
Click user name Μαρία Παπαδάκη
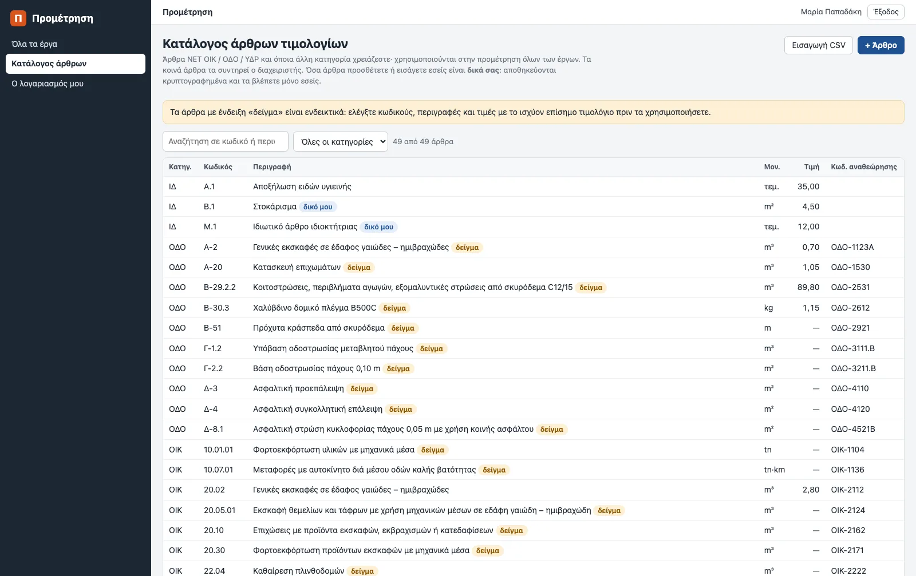pos(831,12)
